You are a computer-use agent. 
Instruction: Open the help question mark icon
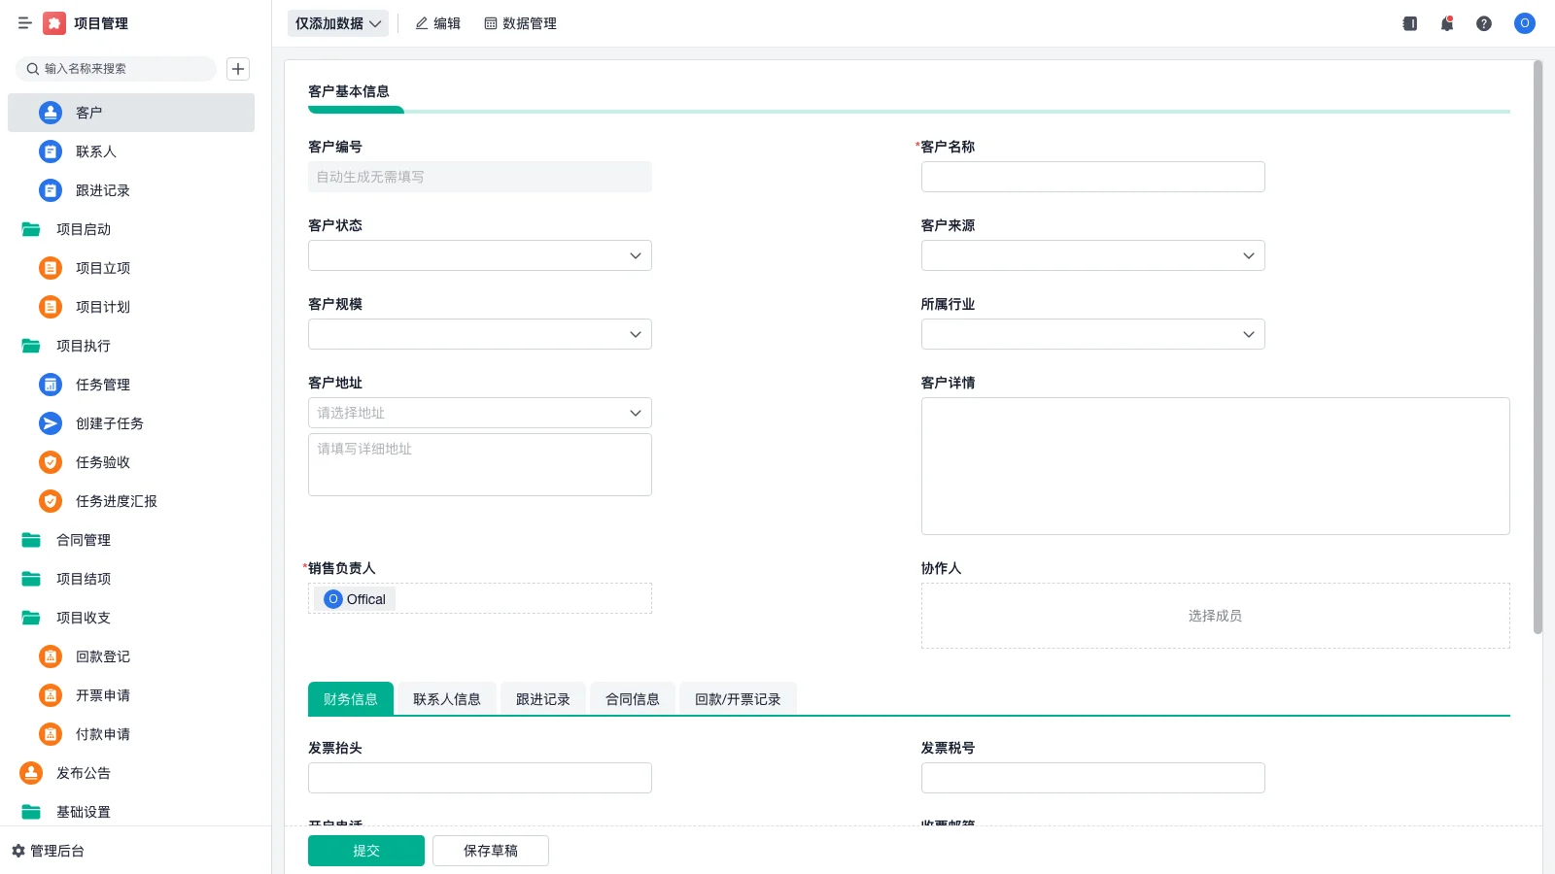pyautogui.click(x=1485, y=23)
